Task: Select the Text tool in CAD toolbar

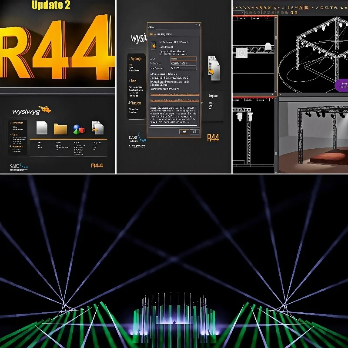Action: pos(331,8)
